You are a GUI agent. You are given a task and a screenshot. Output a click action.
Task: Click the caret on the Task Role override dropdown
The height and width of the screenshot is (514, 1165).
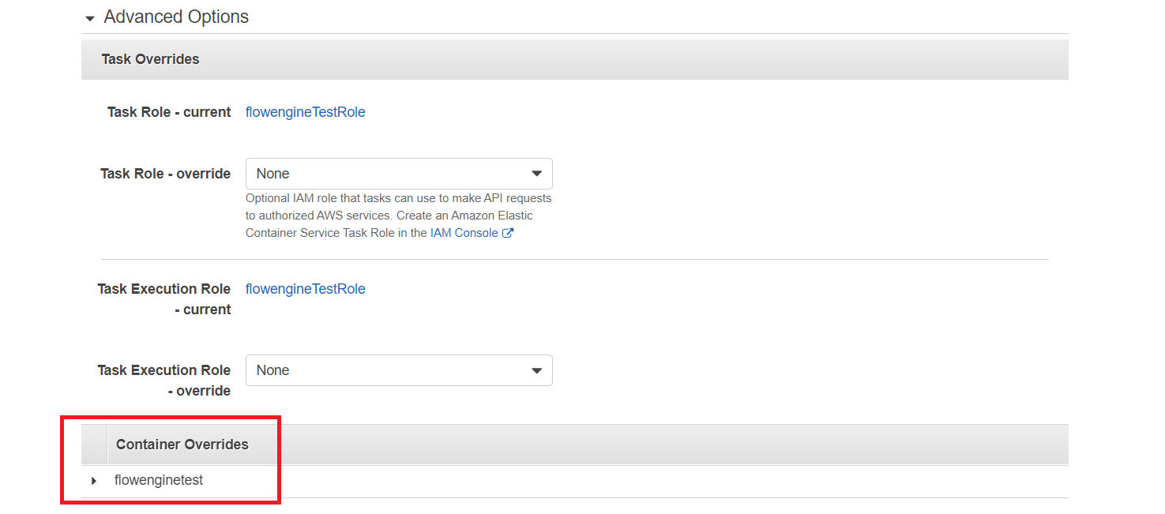pyautogui.click(x=537, y=173)
